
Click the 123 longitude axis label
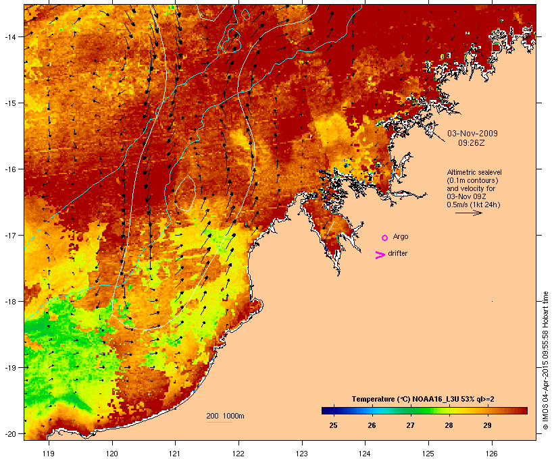(302, 454)
